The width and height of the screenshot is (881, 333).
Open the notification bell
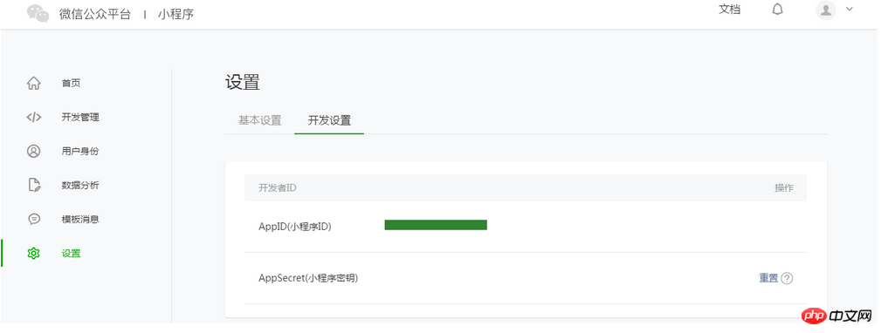coord(778,10)
